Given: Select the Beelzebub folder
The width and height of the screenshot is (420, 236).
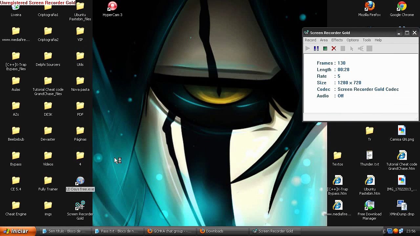Looking at the screenshot, I should 16,134.
